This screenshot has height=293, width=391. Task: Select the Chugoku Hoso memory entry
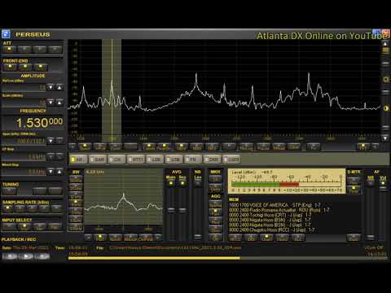coord(272,230)
